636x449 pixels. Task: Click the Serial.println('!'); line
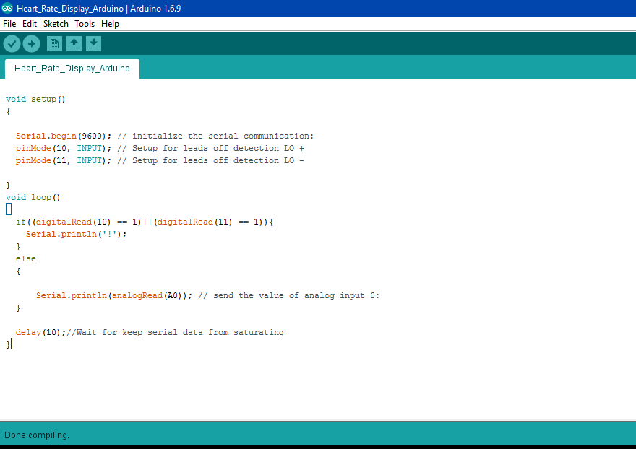click(77, 234)
